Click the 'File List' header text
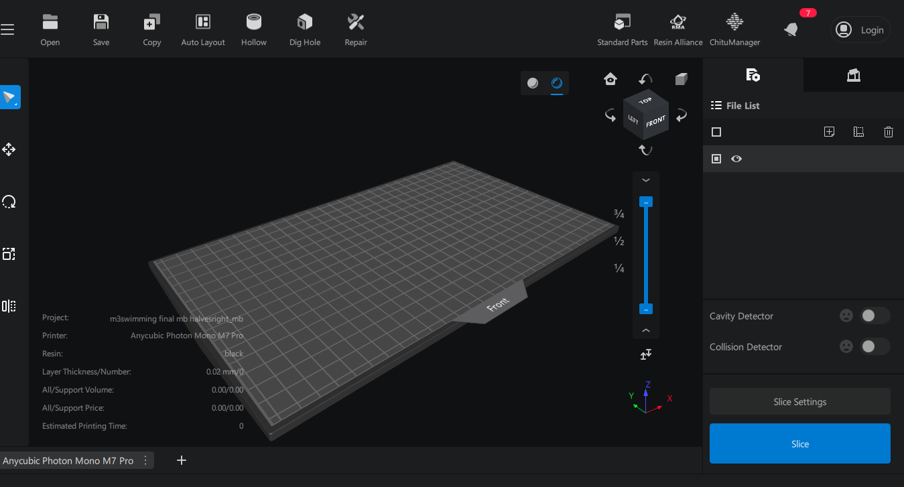The width and height of the screenshot is (904, 487). click(x=742, y=106)
